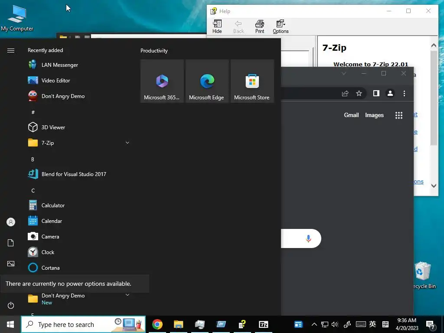Open Chrome profile icon
Image resolution: width=444 pixels, height=333 pixels.
click(x=390, y=94)
